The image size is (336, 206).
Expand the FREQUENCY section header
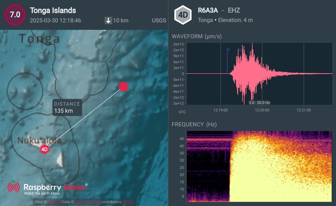point(195,125)
